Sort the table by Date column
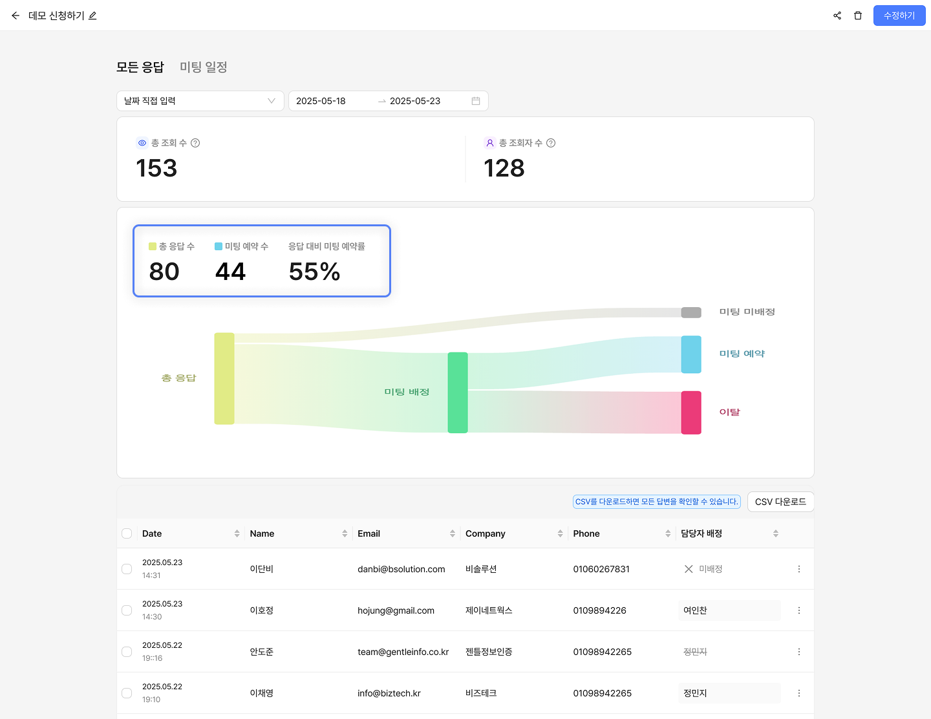 tap(237, 533)
